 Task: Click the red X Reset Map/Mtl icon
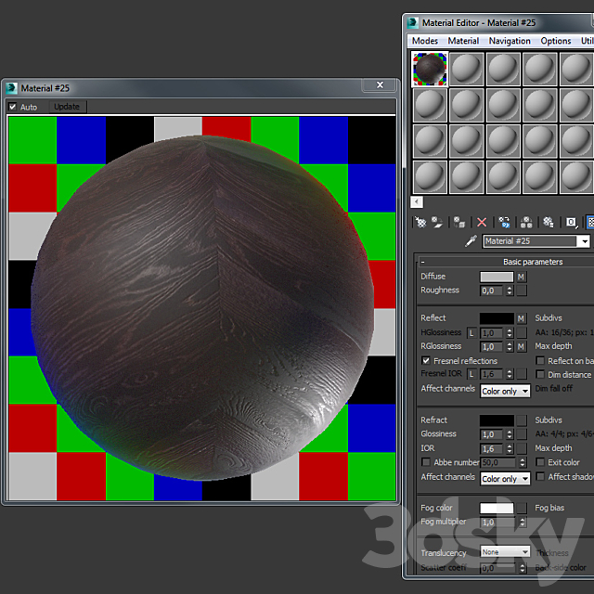(x=482, y=222)
